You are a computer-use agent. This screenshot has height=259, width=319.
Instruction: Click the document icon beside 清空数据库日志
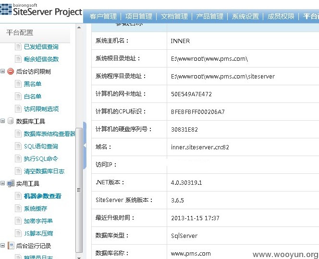point(18,171)
